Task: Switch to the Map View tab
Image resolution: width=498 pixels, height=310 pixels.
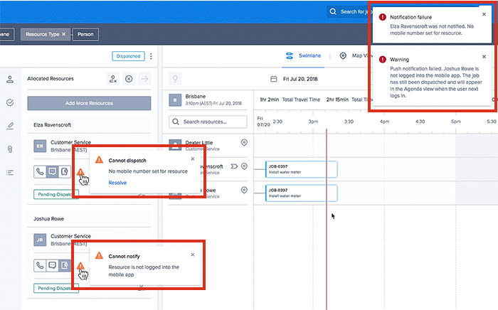Action: [352, 55]
